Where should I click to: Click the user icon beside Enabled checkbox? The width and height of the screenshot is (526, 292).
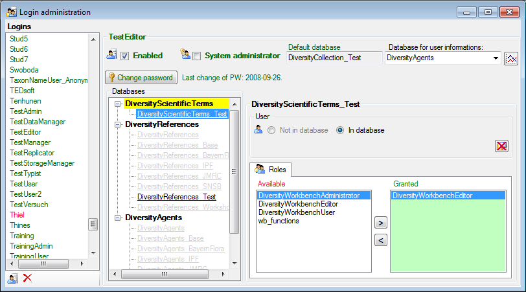click(111, 55)
